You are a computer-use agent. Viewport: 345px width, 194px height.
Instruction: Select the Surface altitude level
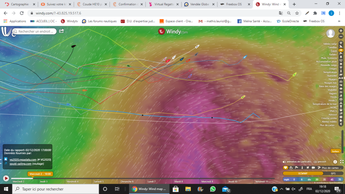click(335, 151)
